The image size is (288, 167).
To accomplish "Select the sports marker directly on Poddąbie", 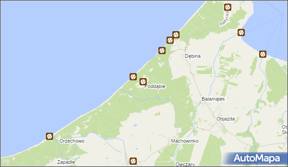I will pos(143,82).
